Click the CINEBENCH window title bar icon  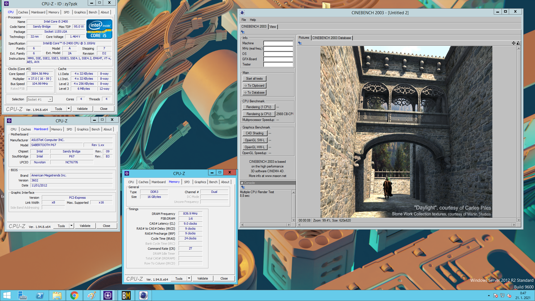[x=242, y=13]
